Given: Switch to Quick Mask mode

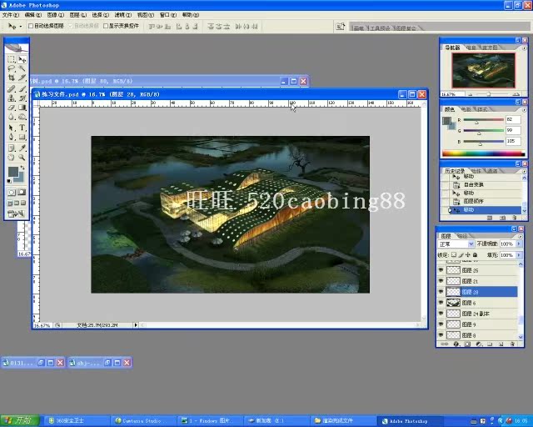Looking at the screenshot, I should (22, 193).
